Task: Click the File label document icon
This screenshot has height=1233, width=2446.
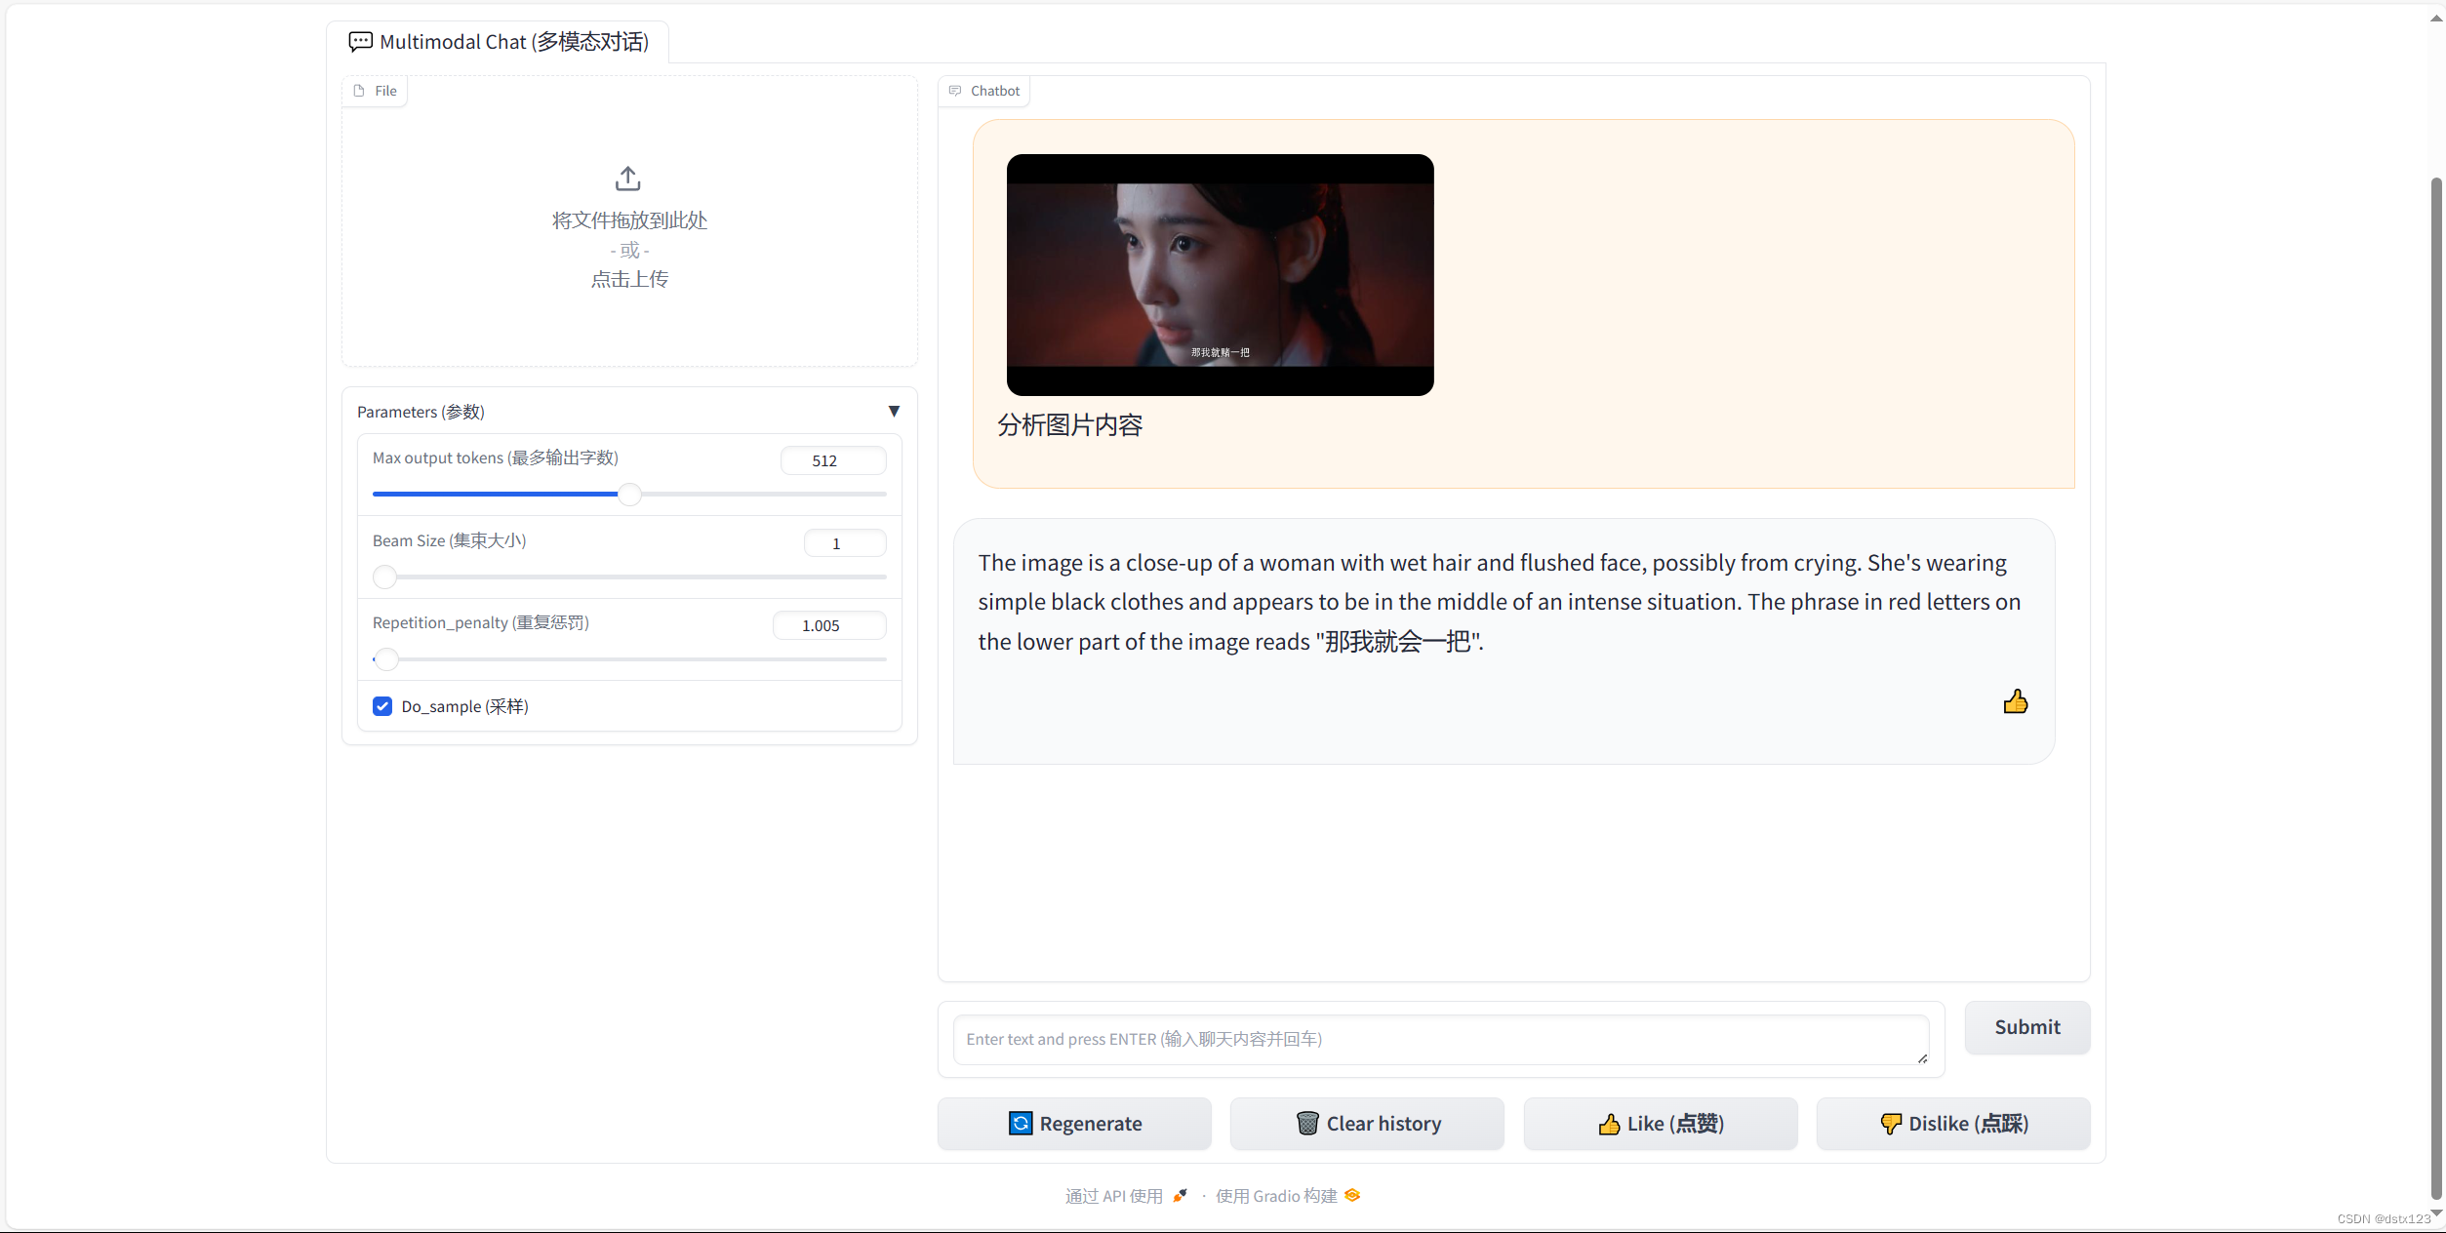Action: (359, 91)
